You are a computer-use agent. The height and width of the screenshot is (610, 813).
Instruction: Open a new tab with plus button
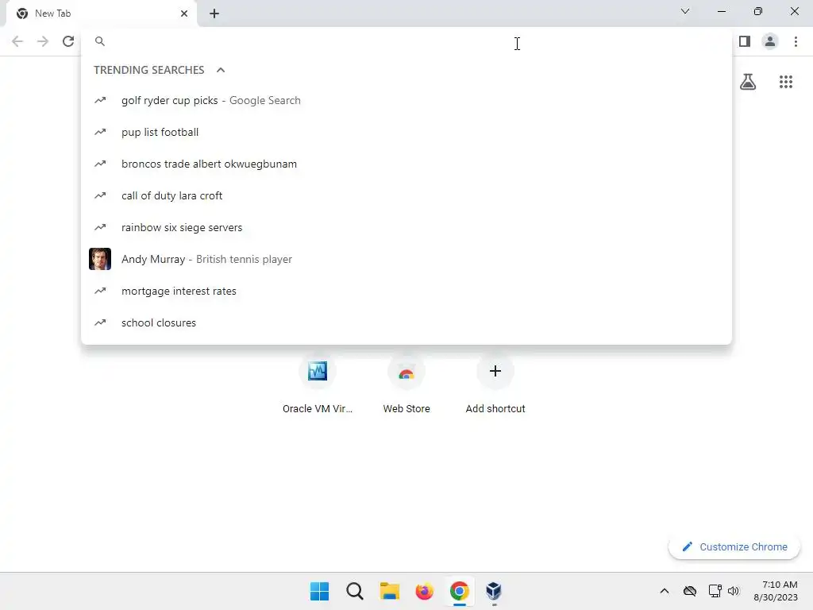click(214, 14)
